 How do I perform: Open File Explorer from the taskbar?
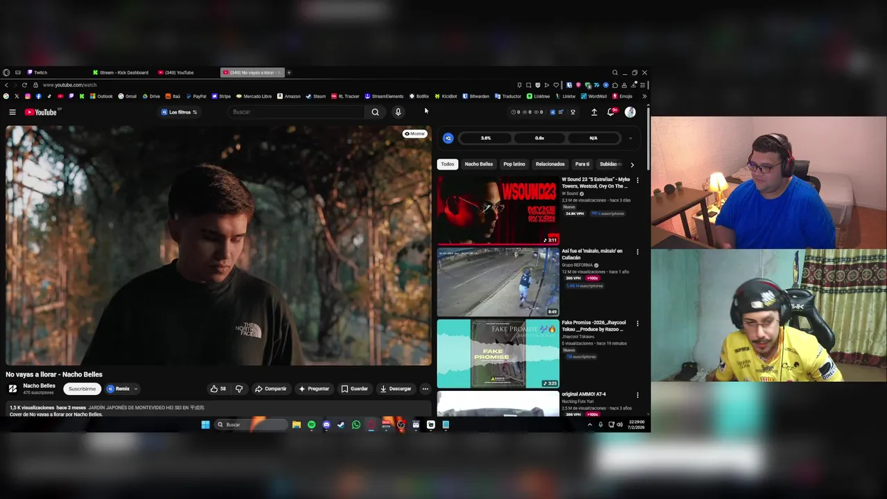click(297, 425)
